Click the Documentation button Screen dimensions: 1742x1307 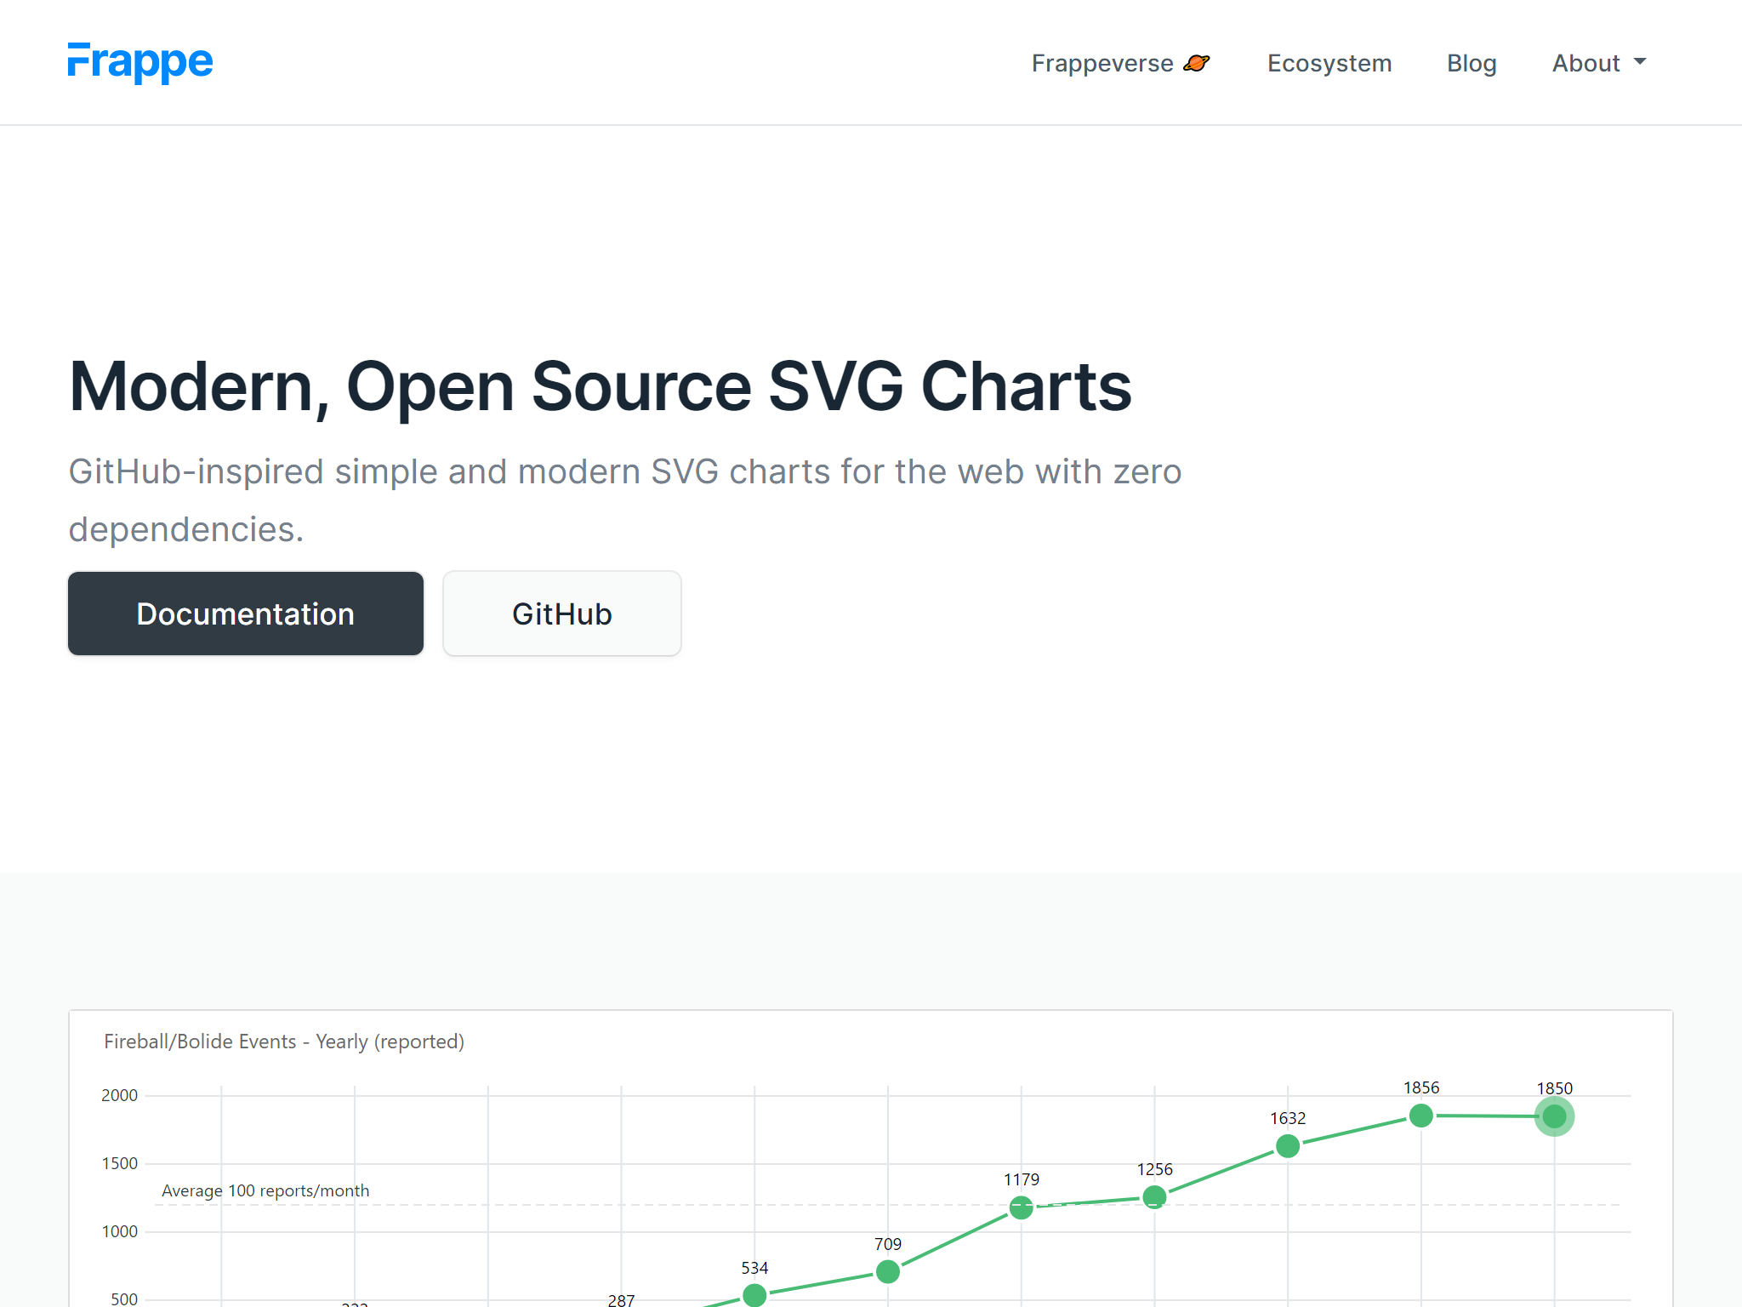coord(246,614)
